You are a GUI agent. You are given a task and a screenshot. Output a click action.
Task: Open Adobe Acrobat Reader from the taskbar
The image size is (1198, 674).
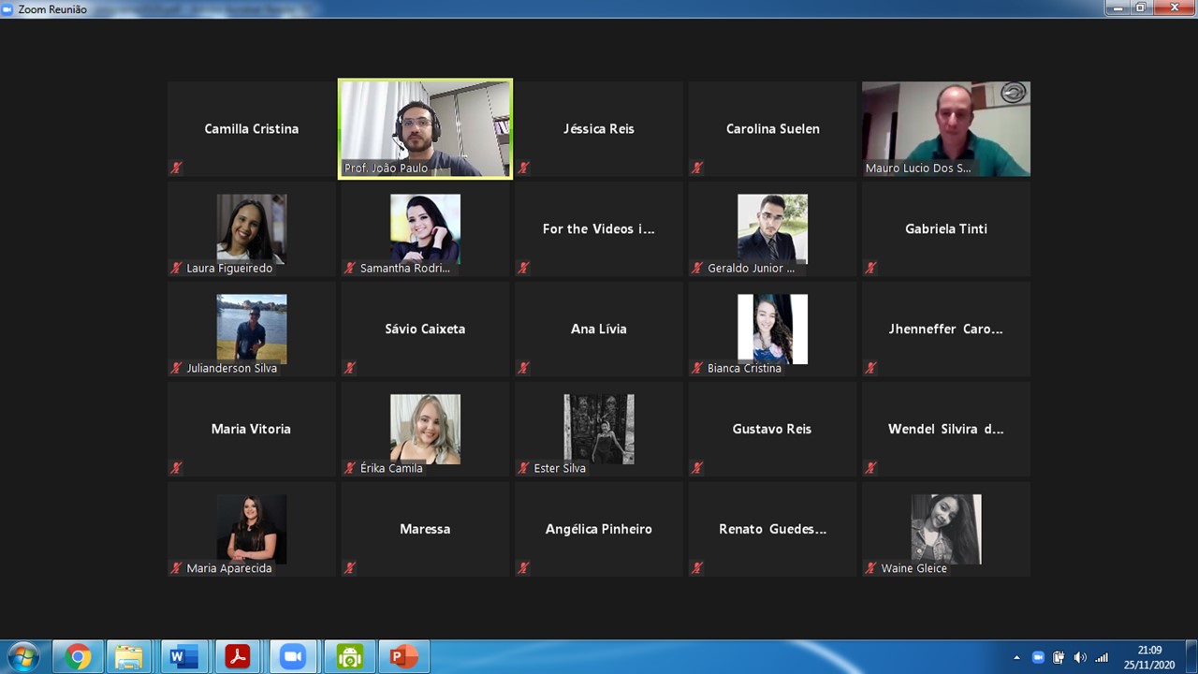[238, 657]
